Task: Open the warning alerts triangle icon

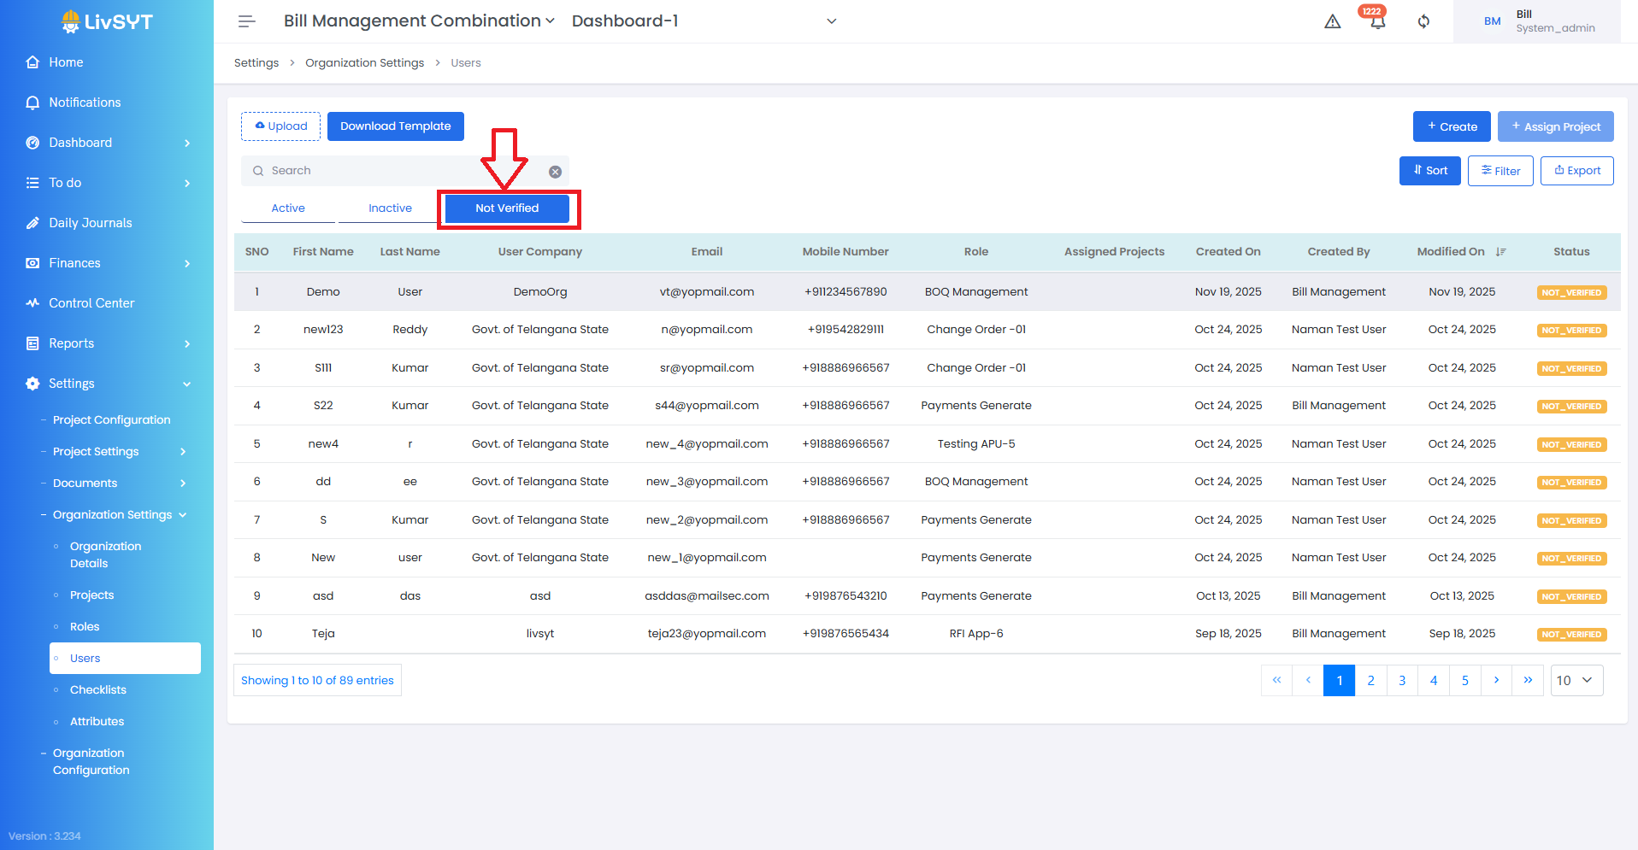Action: click(x=1332, y=21)
